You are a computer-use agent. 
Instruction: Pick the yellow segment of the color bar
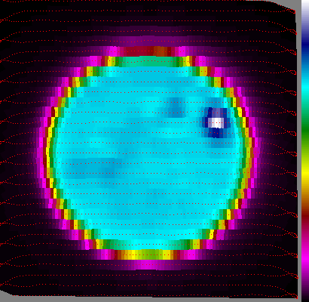305,171
